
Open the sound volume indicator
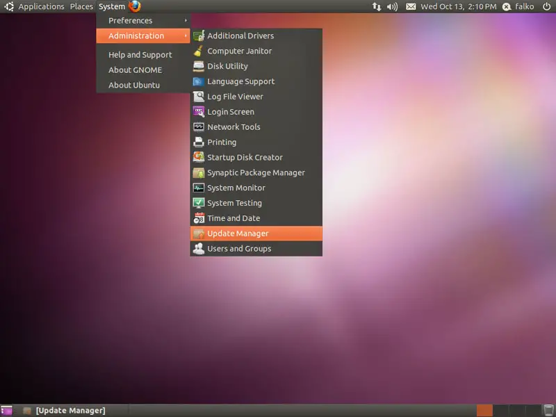392,6
